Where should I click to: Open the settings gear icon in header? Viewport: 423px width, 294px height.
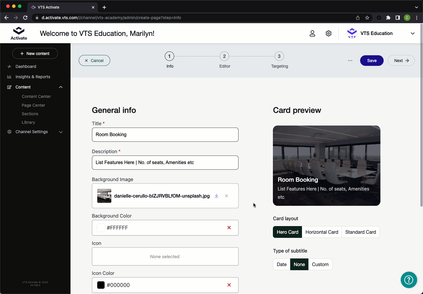point(328,34)
